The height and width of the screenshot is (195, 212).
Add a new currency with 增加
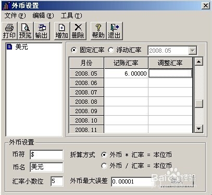point(62,31)
